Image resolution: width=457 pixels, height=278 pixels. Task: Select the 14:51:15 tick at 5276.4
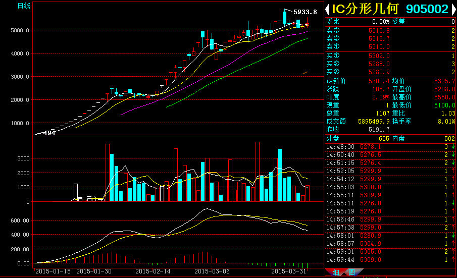tap(390, 163)
